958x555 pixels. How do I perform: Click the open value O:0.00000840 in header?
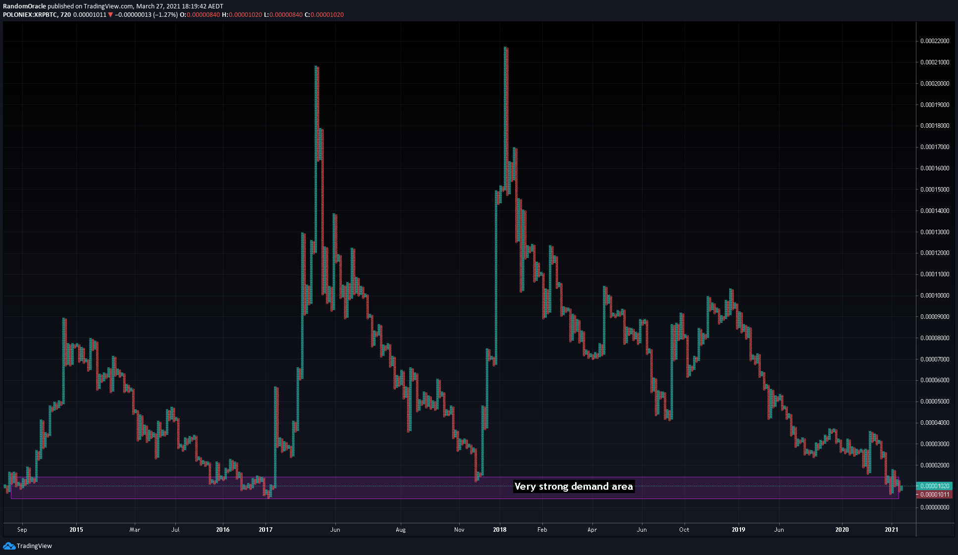200,15
